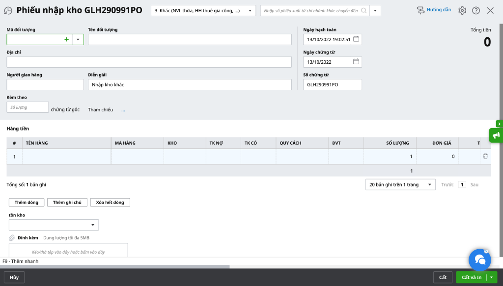Click the QUY CÁCH column header
503x286 pixels.
tap(302, 143)
